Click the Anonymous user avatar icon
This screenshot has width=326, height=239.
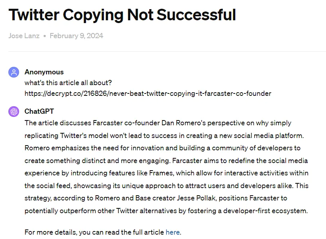click(14, 72)
